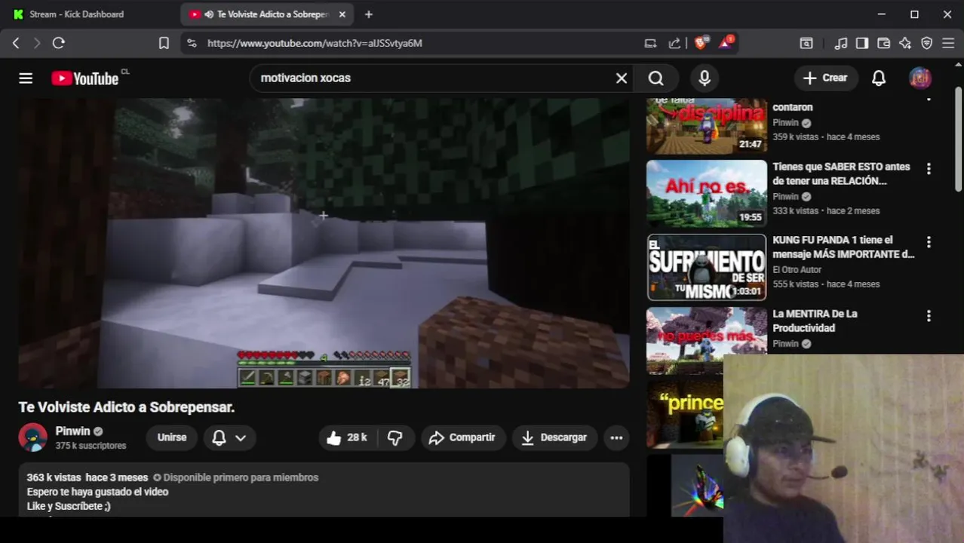964x543 pixels.
Task: Open the Pinwin channel avatar
Action: click(33, 437)
